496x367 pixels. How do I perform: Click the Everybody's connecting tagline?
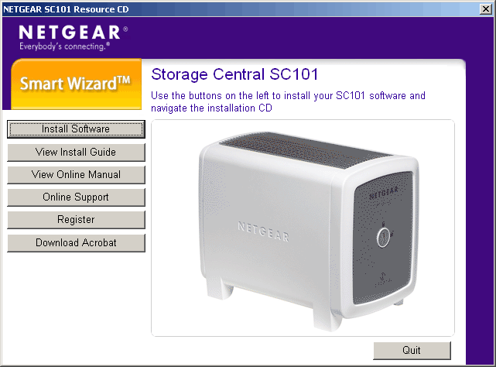tap(64, 46)
